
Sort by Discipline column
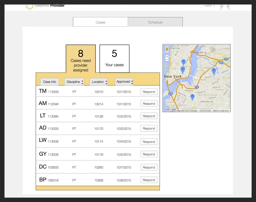74,82
